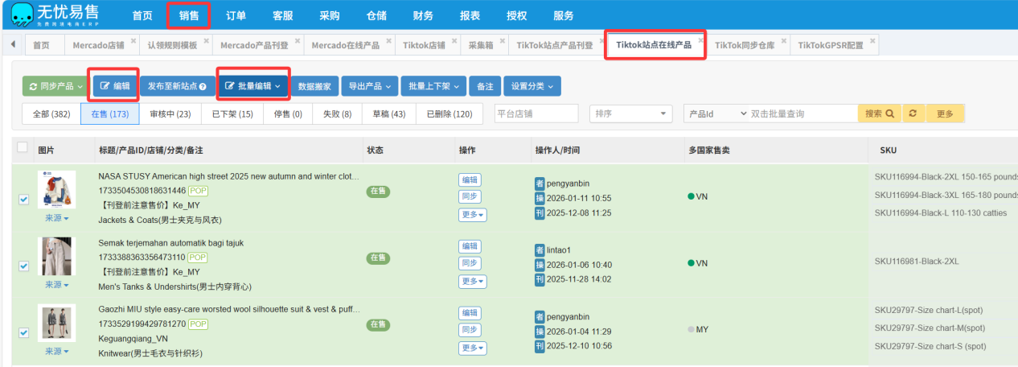Expand the 同步产品 dropdown button
1018x367 pixels.
click(x=54, y=86)
